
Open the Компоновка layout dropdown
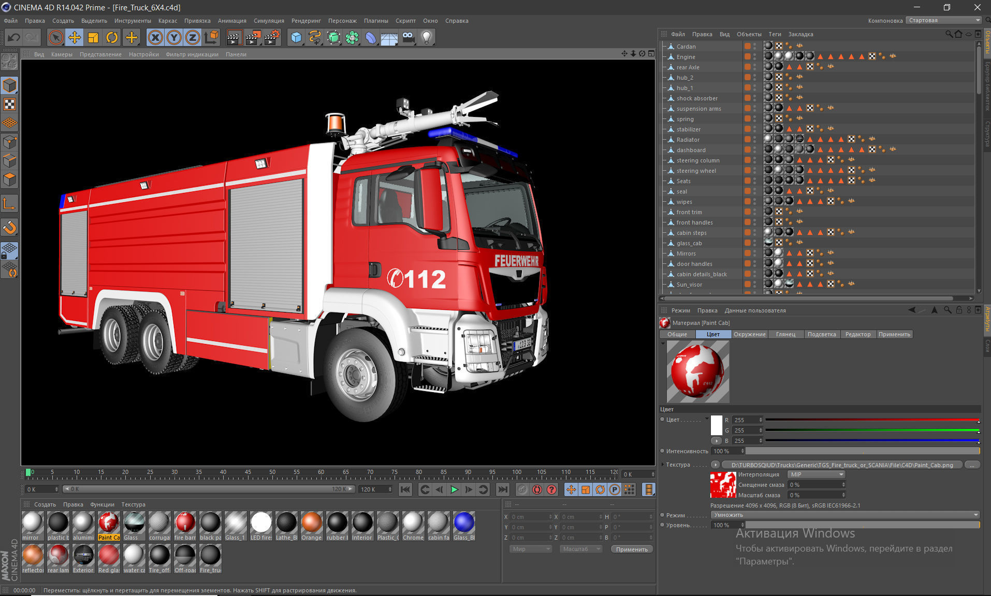point(943,20)
